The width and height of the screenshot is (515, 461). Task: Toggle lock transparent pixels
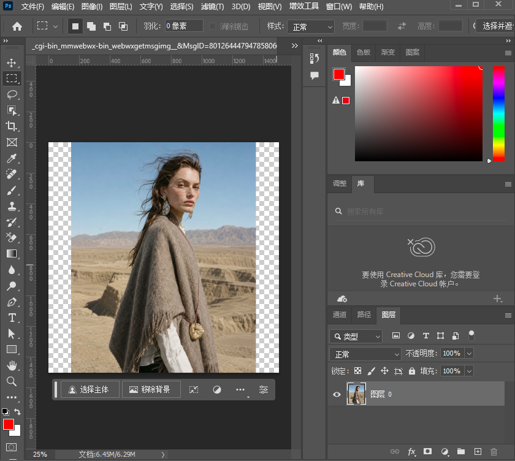pyautogui.click(x=357, y=371)
